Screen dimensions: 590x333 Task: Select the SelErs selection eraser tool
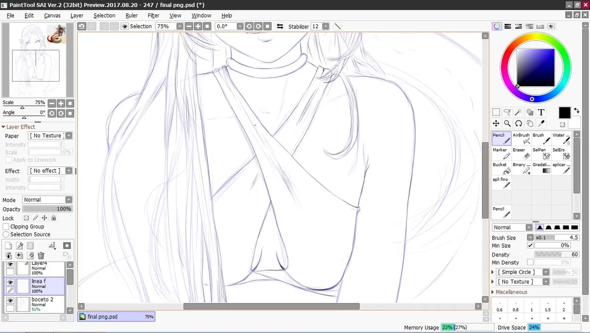[x=561, y=153]
